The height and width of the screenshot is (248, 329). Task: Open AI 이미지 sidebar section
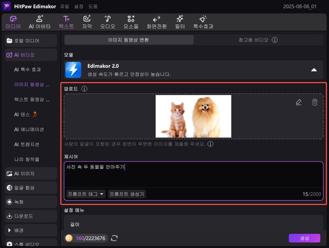(x=31, y=174)
